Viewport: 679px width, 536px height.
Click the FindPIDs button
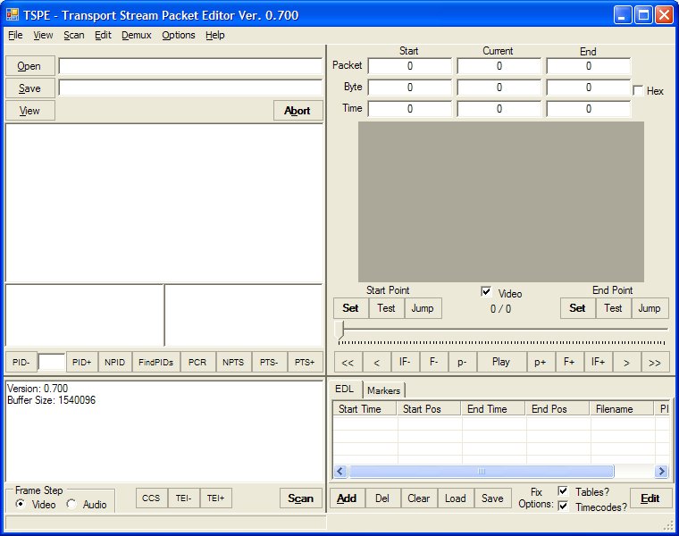click(155, 362)
